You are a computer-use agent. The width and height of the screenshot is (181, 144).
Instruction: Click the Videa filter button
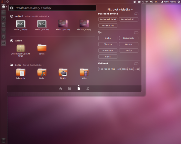pyautogui.click(x=108, y=57)
